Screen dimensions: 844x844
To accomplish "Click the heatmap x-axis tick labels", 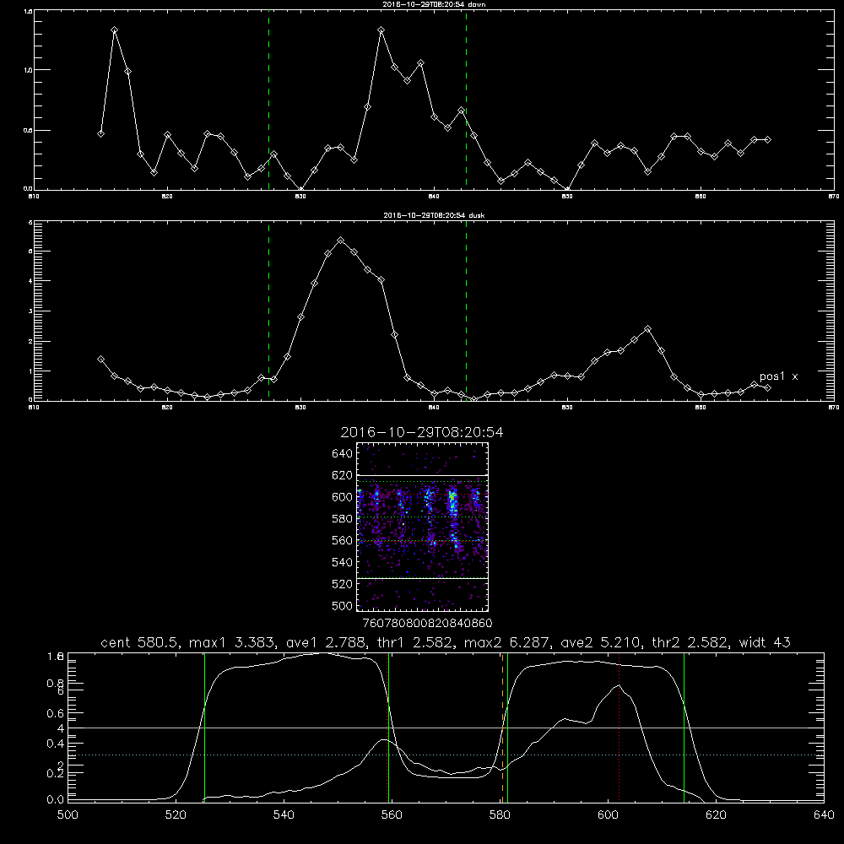I will pos(427,624).
